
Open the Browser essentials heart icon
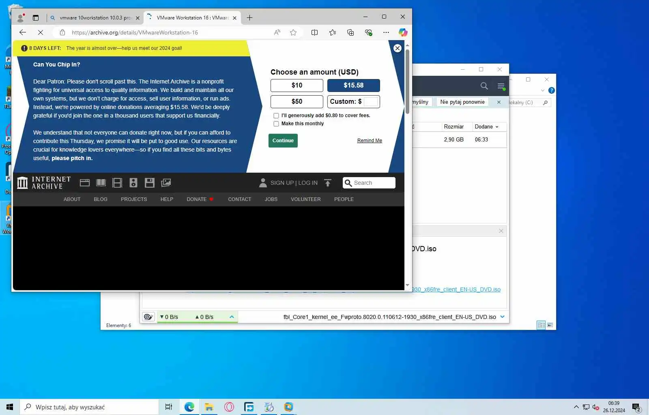(x=368, y=32)
